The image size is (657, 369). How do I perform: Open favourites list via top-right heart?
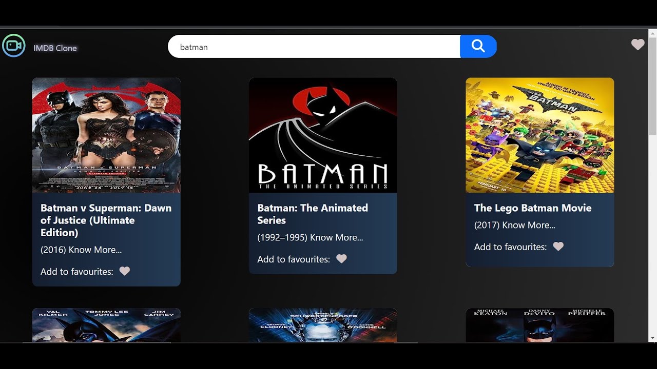point(637,45)
